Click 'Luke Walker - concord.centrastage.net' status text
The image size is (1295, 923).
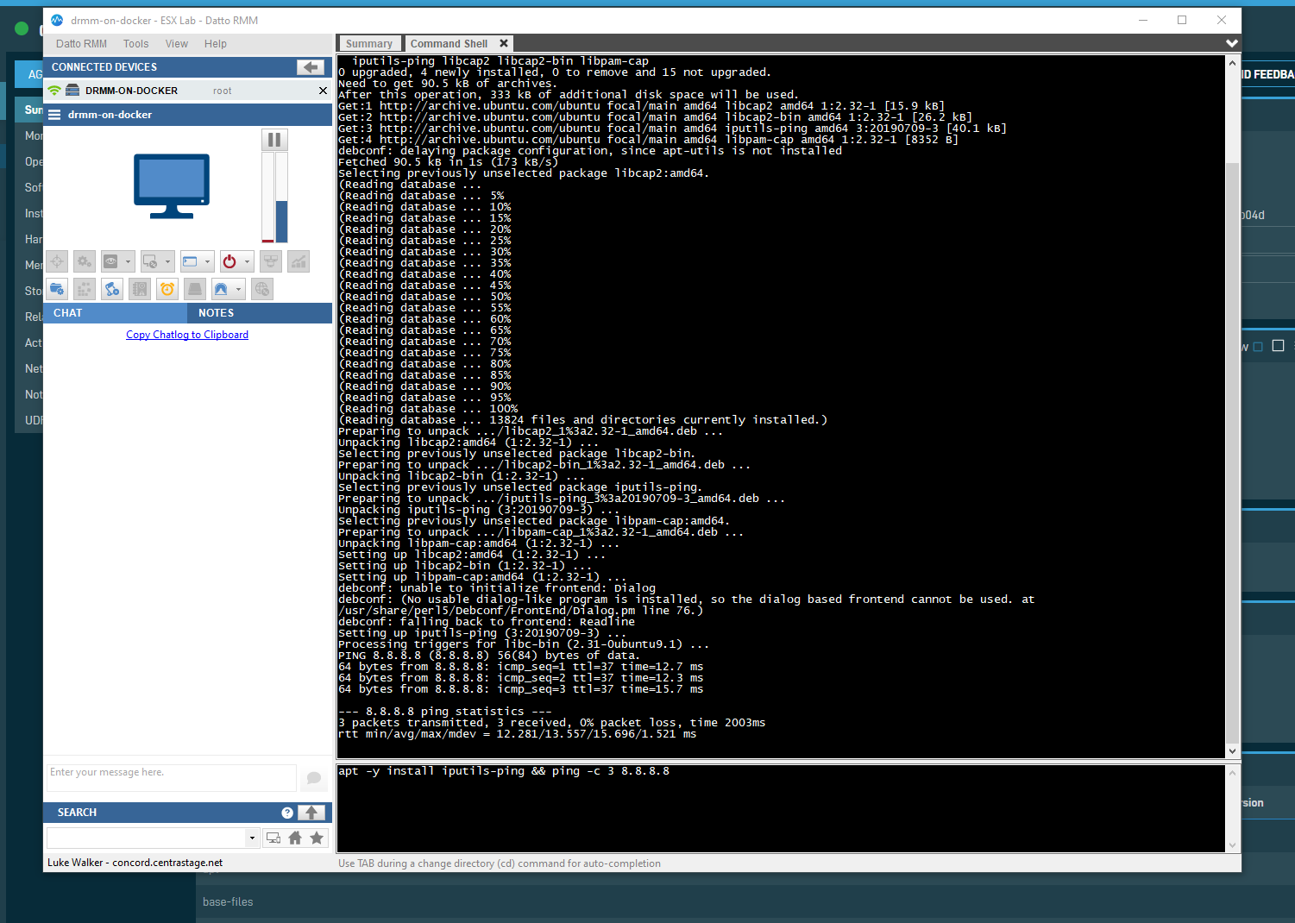click(x=135, y=863)
